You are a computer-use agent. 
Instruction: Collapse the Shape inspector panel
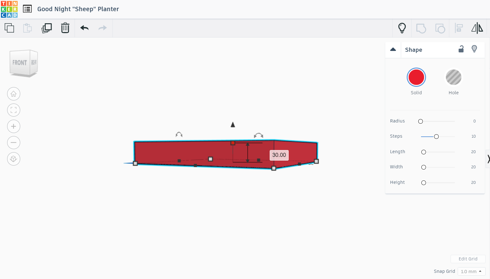point(393,50)
